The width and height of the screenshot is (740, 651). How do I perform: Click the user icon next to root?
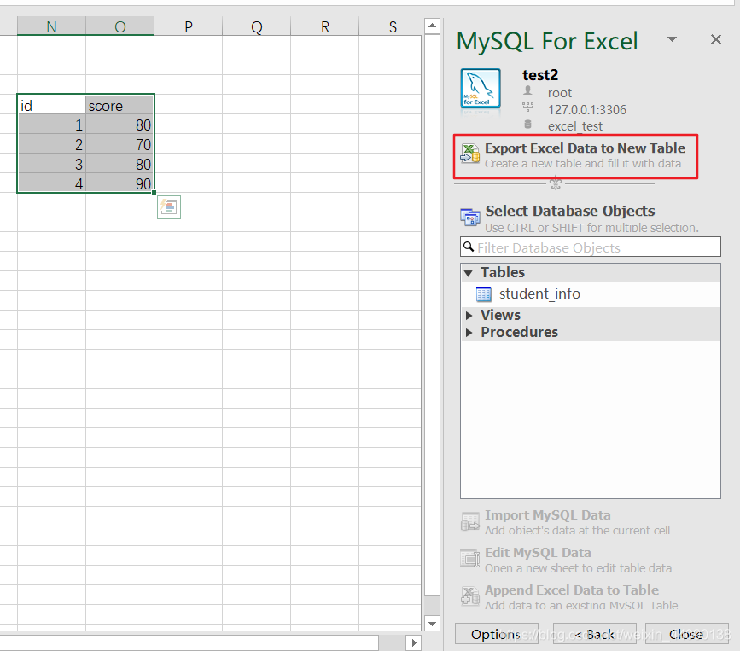pos(527,90)
